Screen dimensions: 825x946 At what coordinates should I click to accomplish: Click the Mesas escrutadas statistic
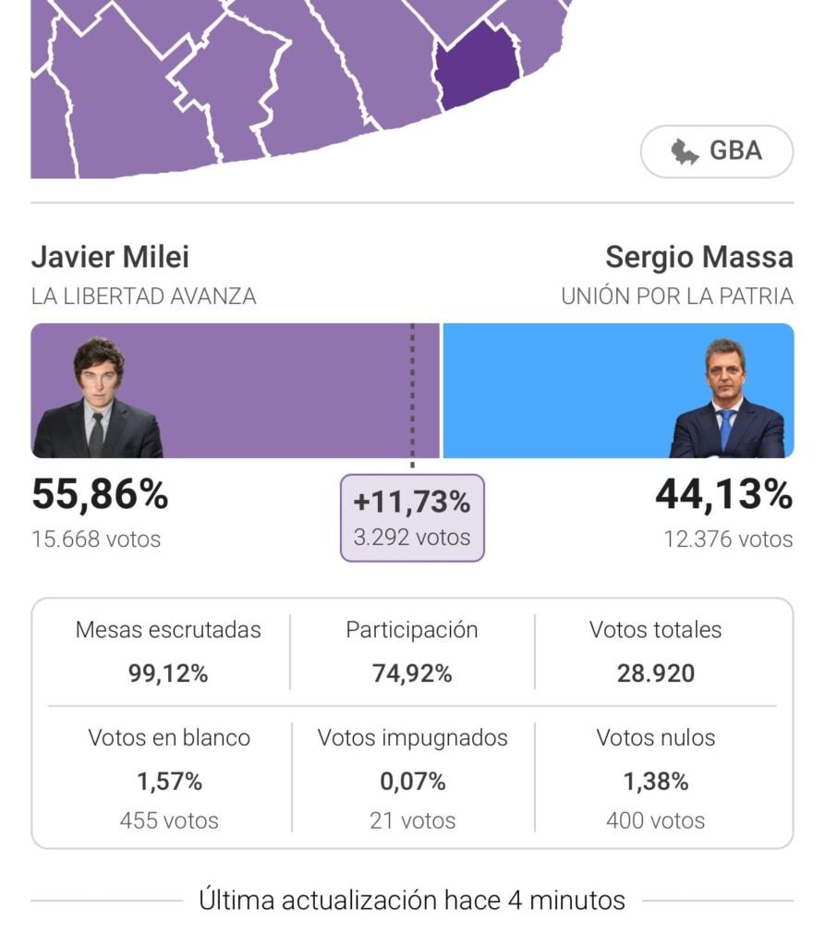click(168, 652)
